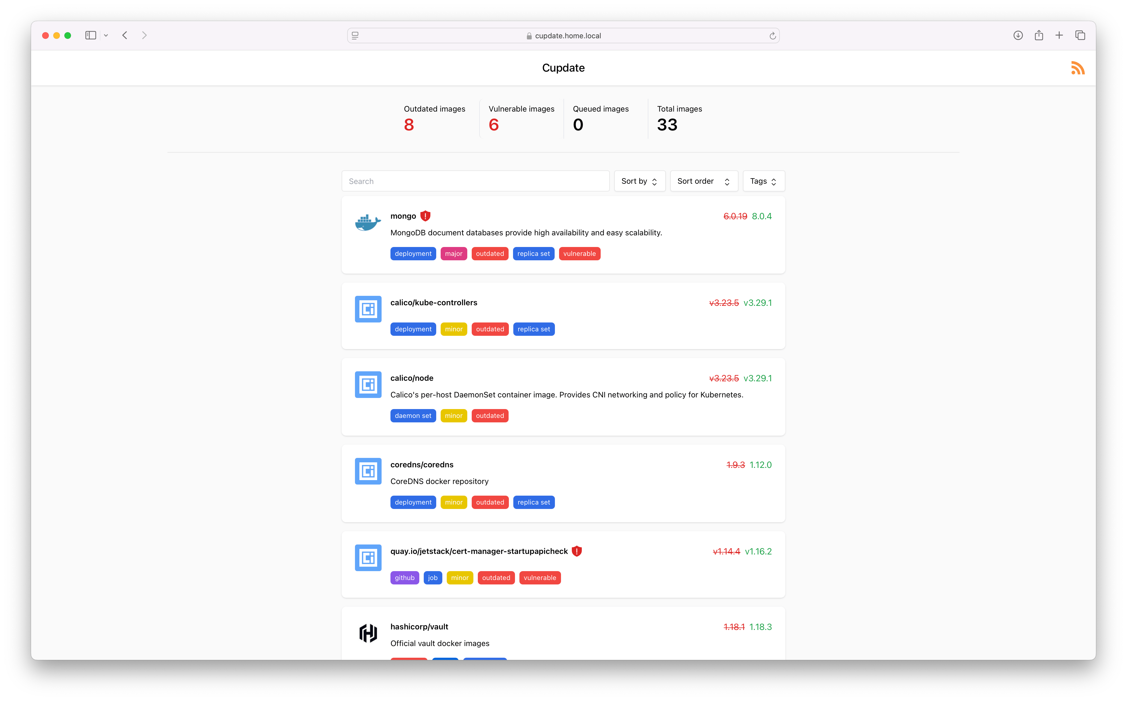Click the RSS feed icon
This screenshot has width=1127, height=701.
pyautogui.click(x=1078, y=68)
